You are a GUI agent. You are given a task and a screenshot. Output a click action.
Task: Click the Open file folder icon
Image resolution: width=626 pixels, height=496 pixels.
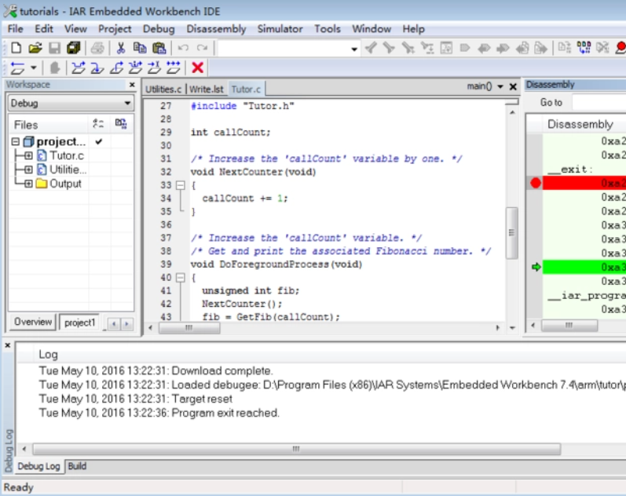coord(35,48)
